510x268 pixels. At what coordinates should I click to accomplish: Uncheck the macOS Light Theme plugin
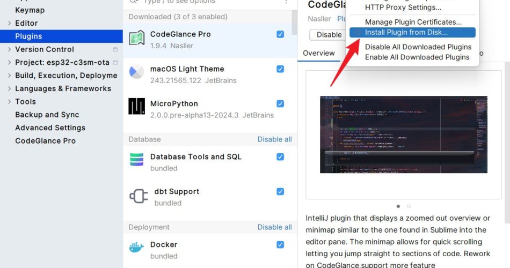click(x=280, y=69)
